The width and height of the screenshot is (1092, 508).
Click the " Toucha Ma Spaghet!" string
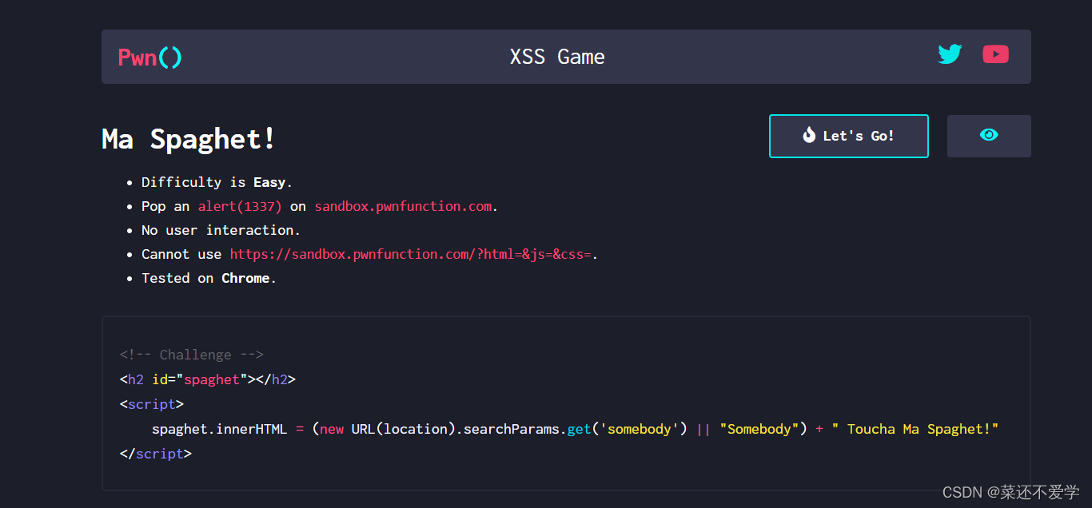point(915,429)
